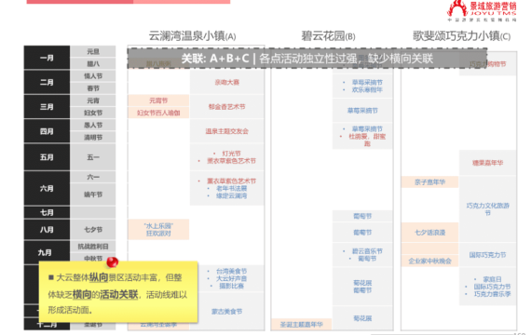Click the 灯光节 bullet item

[x=231, y=154]
